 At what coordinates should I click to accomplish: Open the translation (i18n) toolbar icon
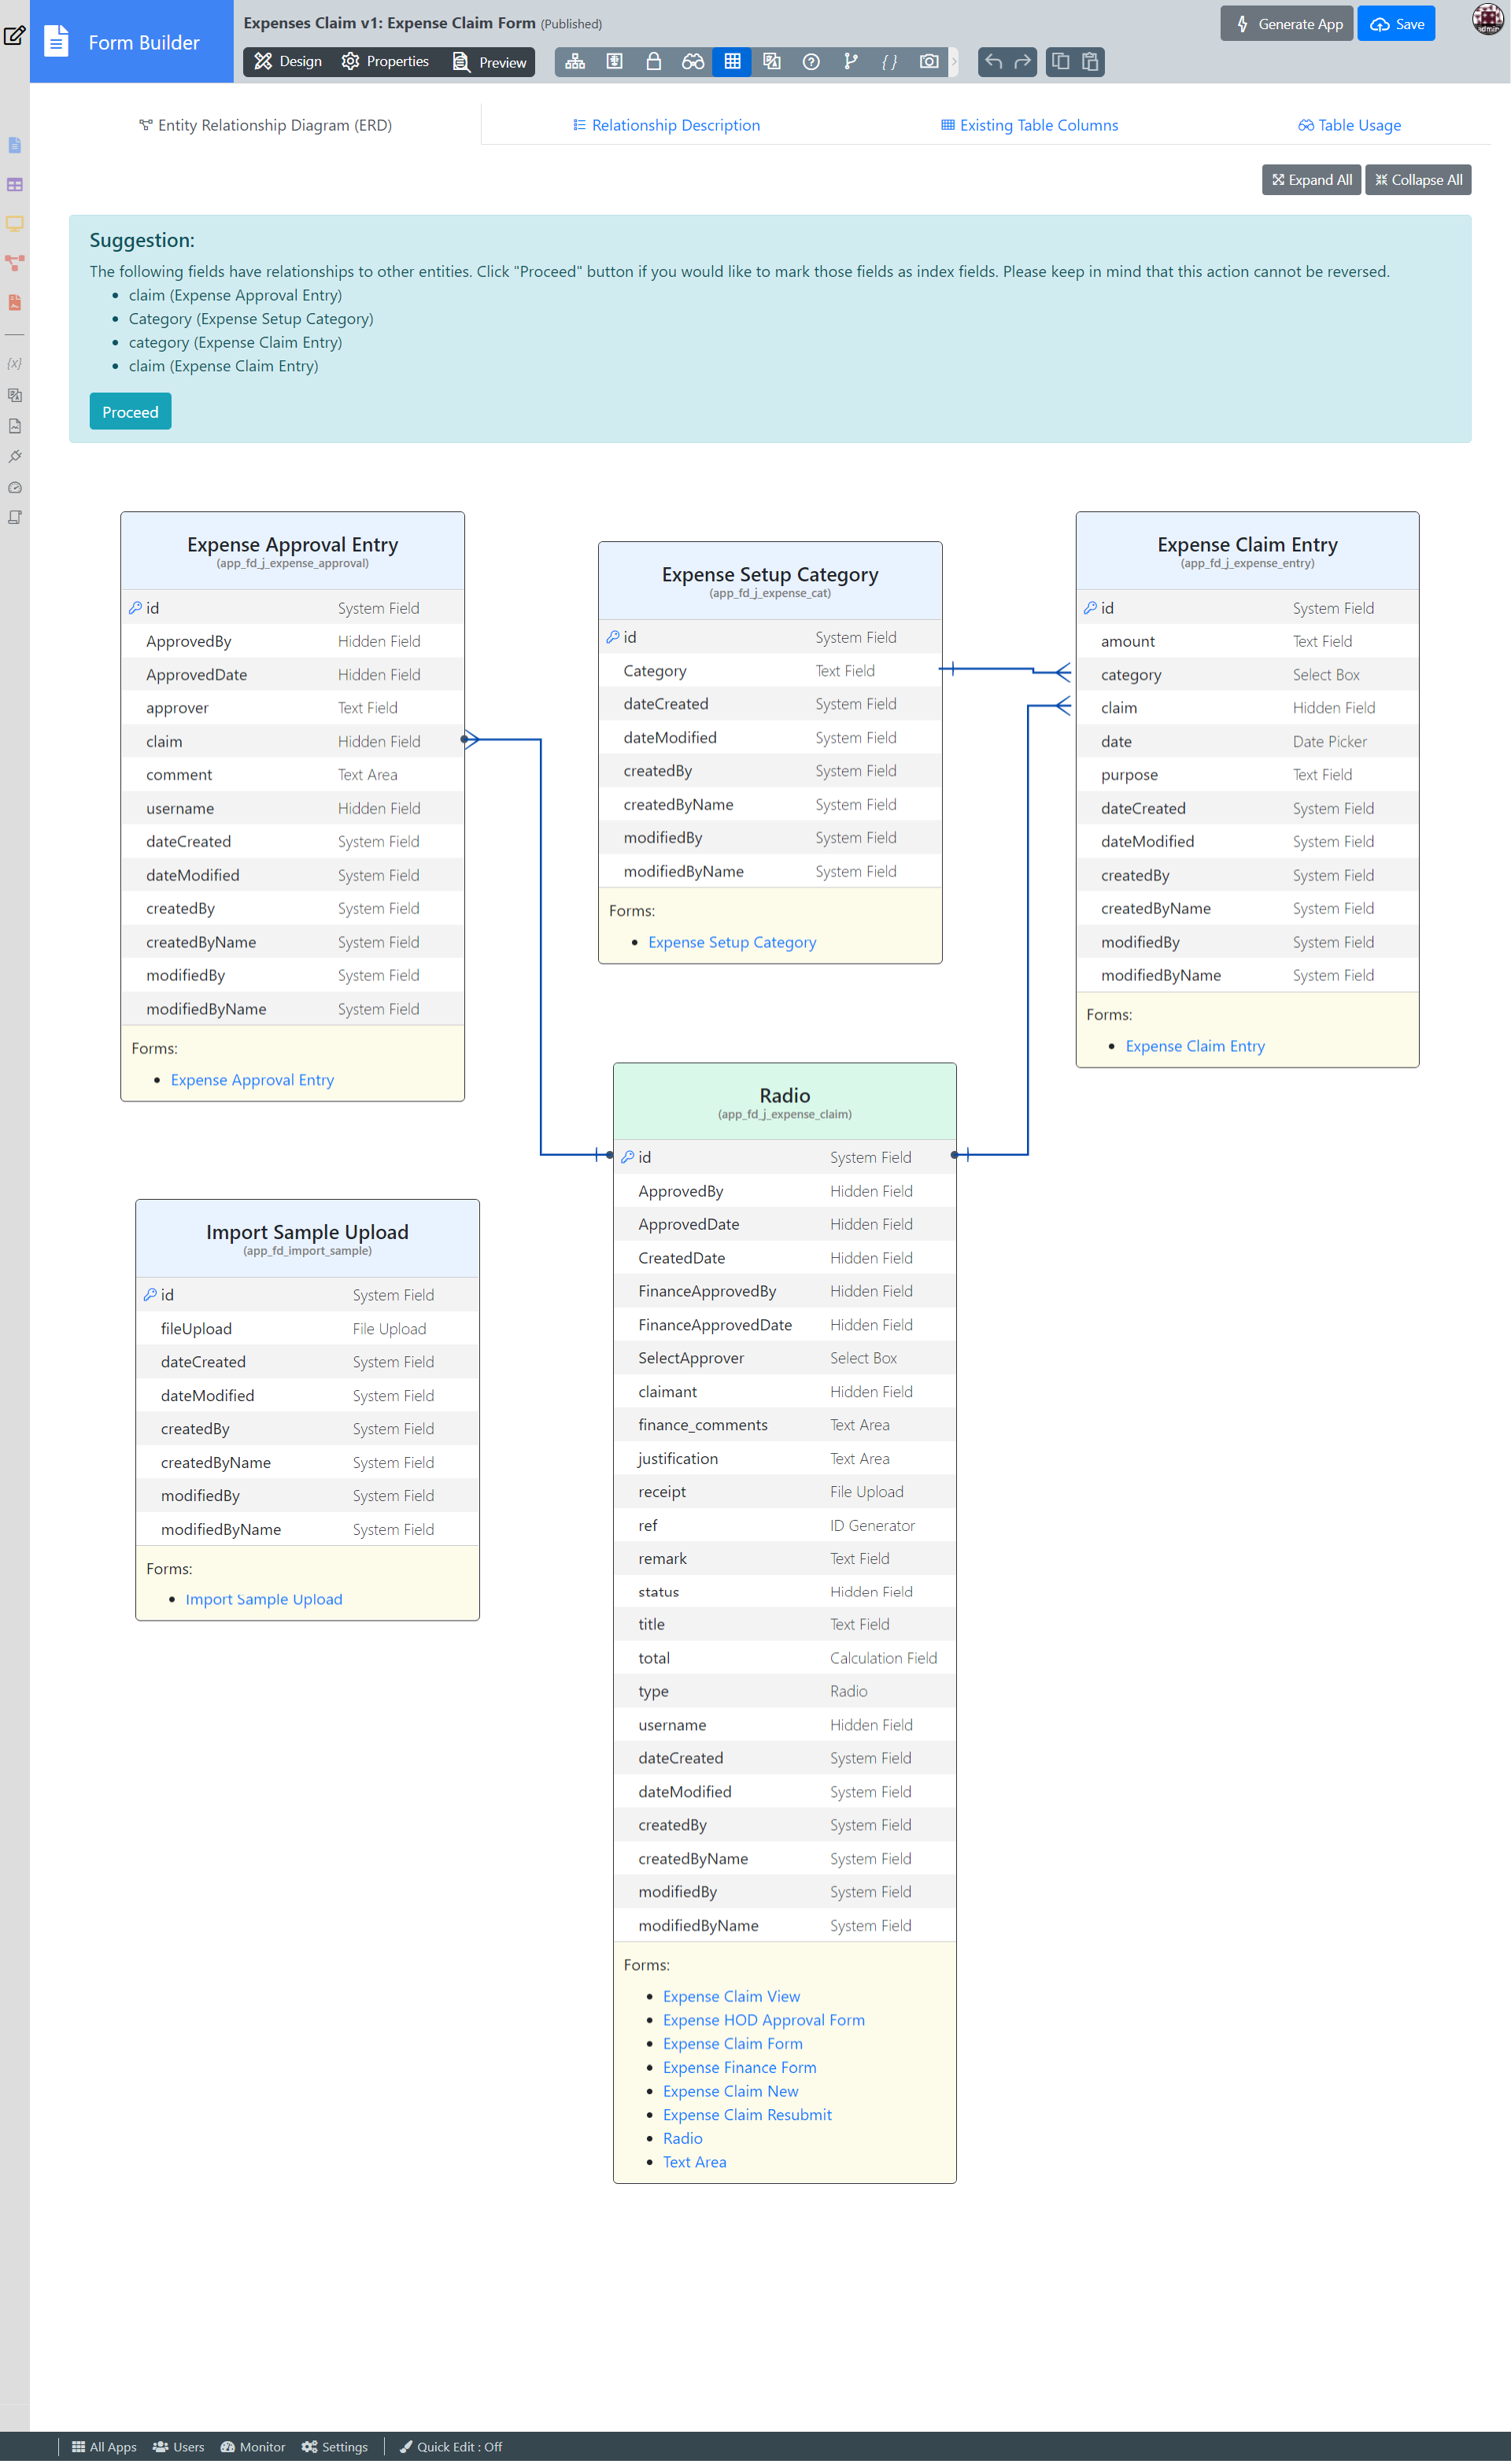click(771, 62)
